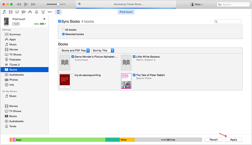
Task: Open Summary in Settings sidebar
Action: [x=24, y=34]
